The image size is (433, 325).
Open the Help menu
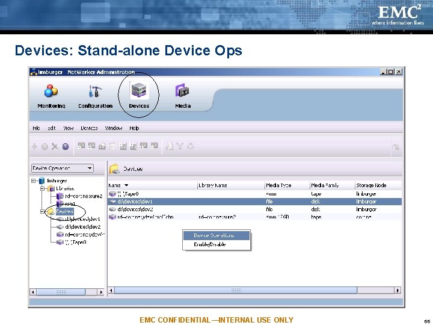point(134,128)
